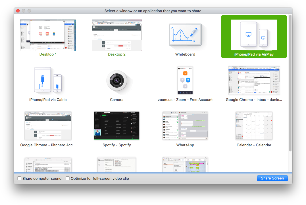Click the 'Calendar - Calendar' label

[254, 145]
